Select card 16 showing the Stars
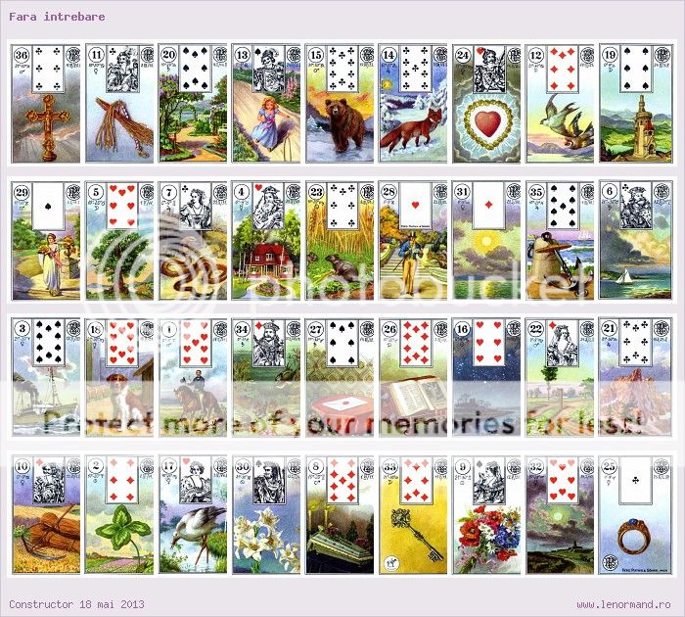The image size is (685, 617). [x=486, y=377]
